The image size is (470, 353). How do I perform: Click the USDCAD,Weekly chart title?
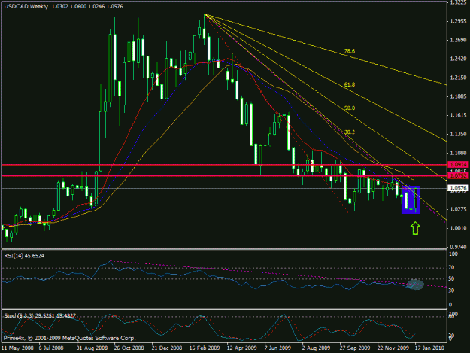click(26, 6)
